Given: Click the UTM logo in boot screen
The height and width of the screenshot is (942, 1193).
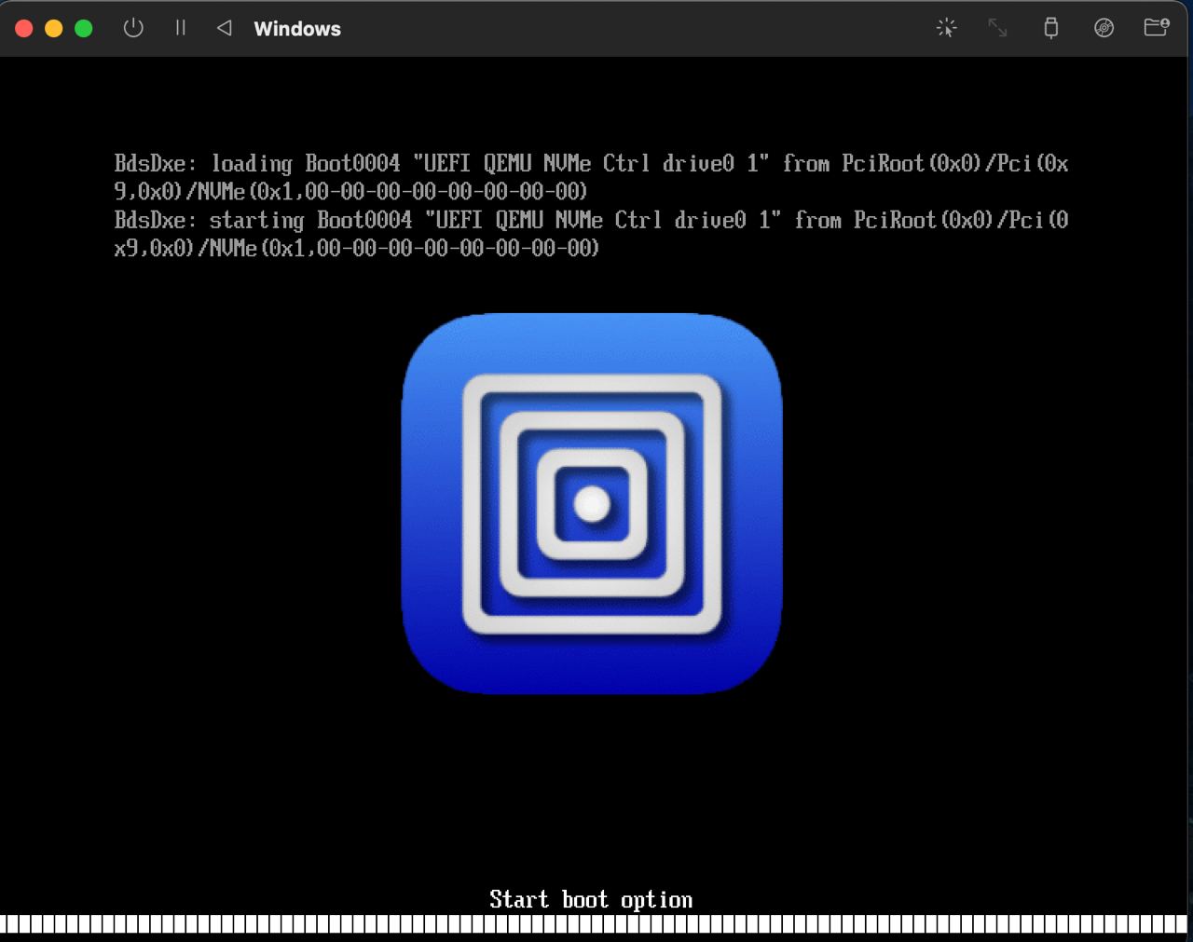Looking at the screenshot, I should tap(592, 503).
